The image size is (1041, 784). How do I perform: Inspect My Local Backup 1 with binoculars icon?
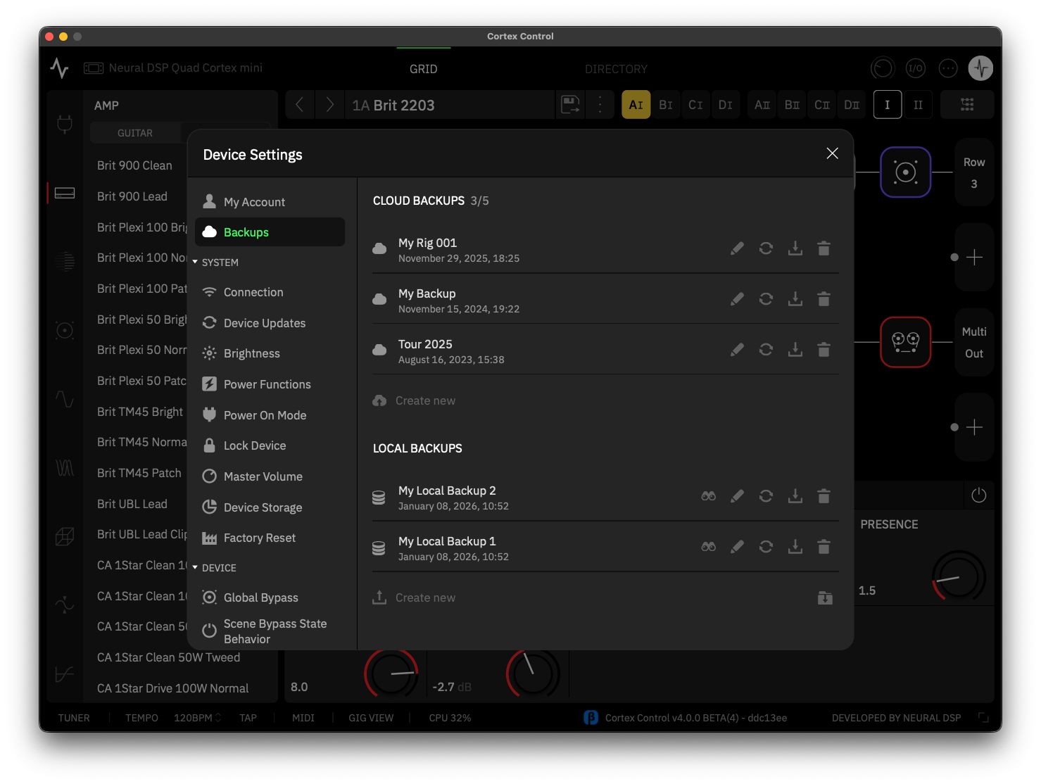coord(708,547)
